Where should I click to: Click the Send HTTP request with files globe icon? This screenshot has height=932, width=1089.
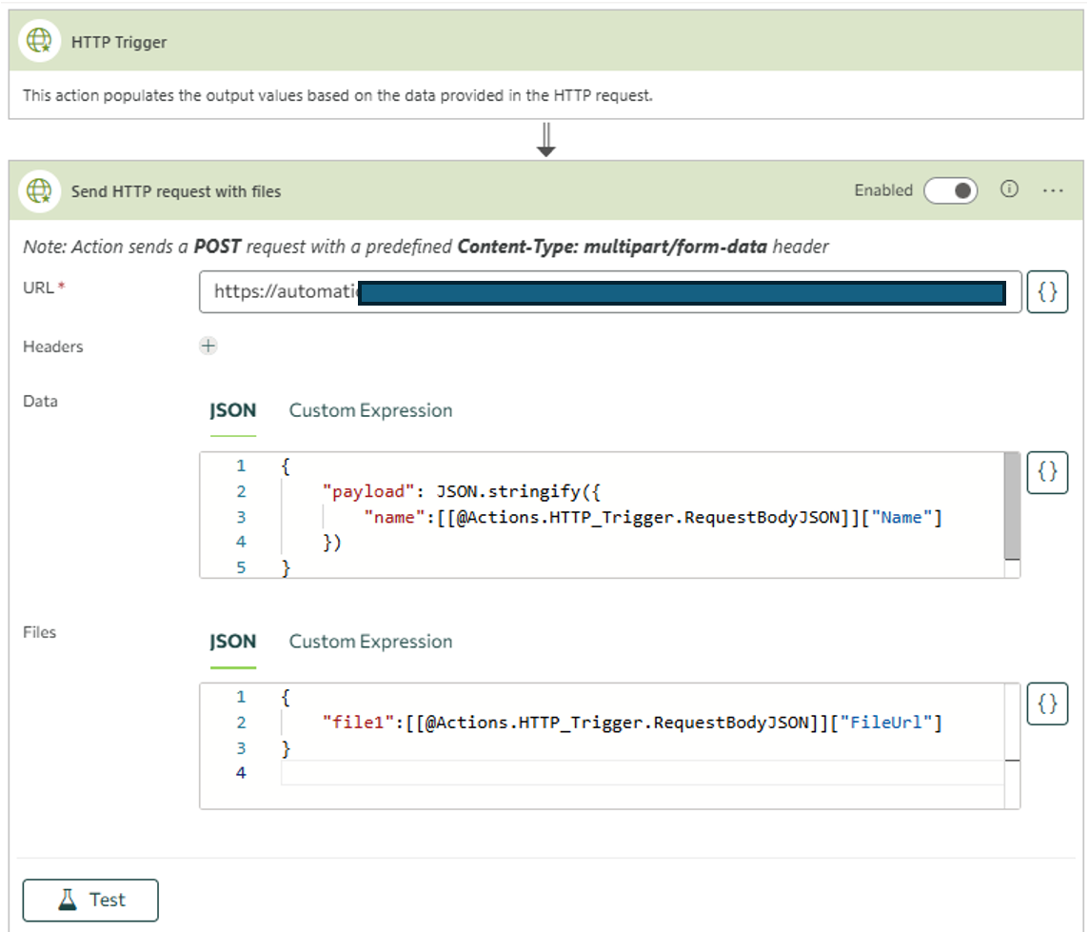pyautogui.click(x=39, y=191)
